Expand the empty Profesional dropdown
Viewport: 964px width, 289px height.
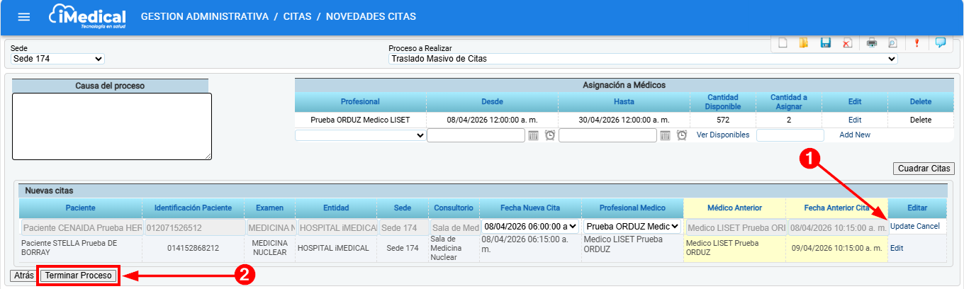360,135
